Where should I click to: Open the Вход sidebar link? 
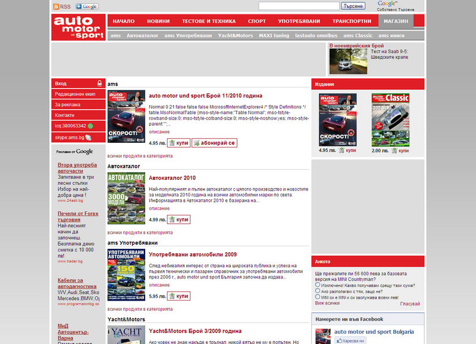click(79, 83)
